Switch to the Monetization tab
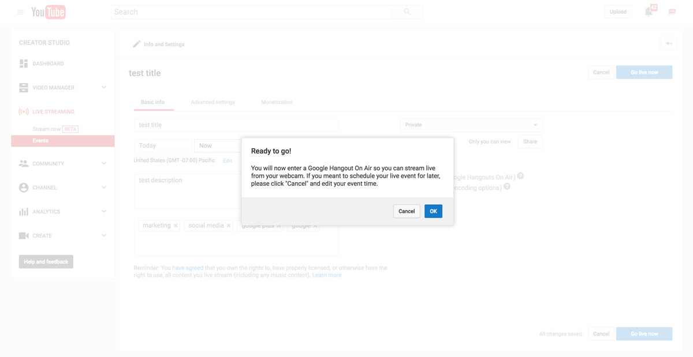Viewport: 693px width, 357px height. click(x=277, y=102)
